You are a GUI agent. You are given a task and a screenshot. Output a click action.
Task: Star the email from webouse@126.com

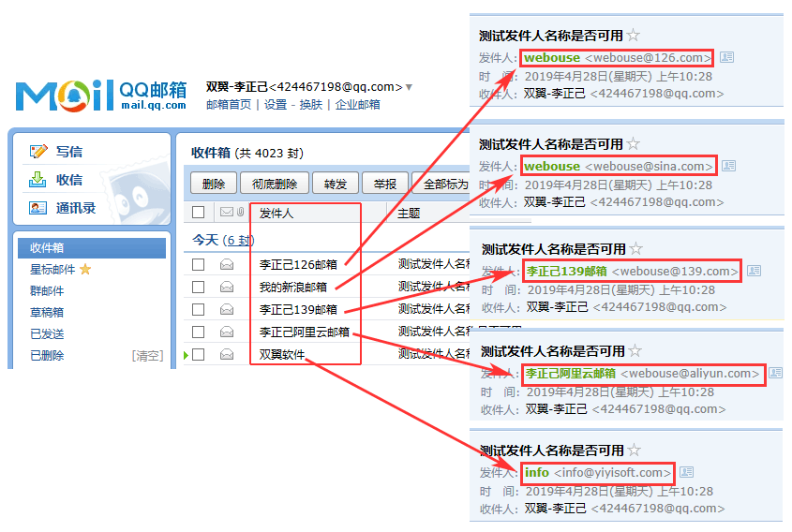(x=634, y=36)
